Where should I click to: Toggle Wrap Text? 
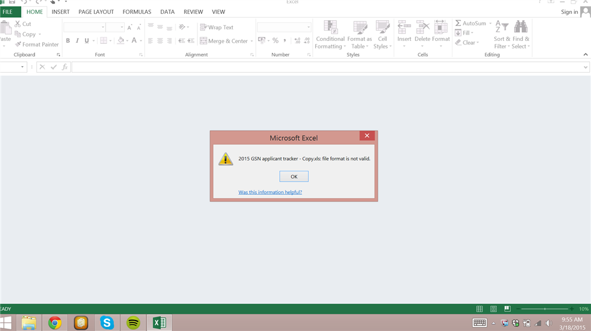coord(217,27)
